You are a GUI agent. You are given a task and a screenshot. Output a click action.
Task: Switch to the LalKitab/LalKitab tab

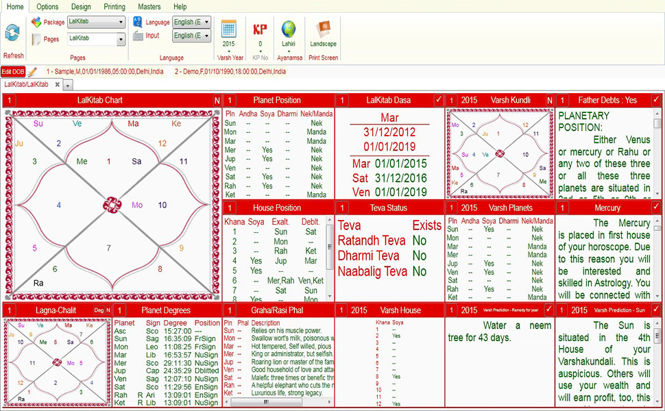pyautogui.click(x=26, y=84)
